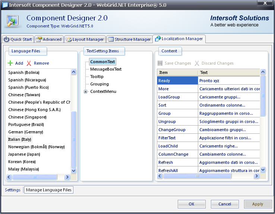Click up arrow of Content grid scrollbar
The width and height of the screenshot is (275, 214).
[x=263, y=72]
